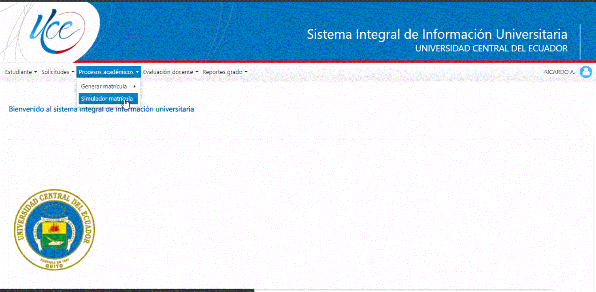
Task: Expand the Generar matrícula submenu
Action: [108, 86]
